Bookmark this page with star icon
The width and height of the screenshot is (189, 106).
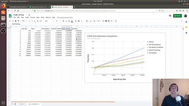point(162,11)
